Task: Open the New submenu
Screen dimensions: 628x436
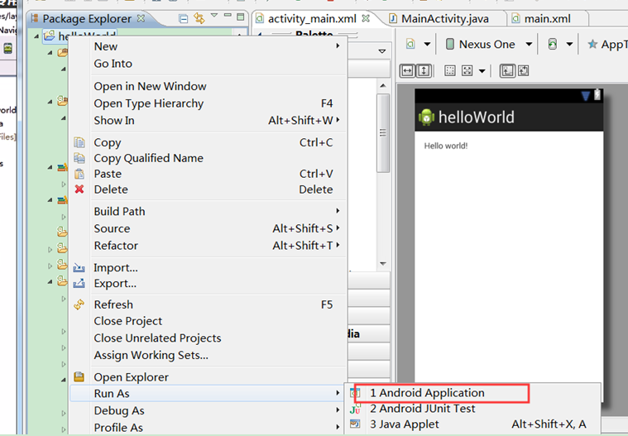Action: 208,46
